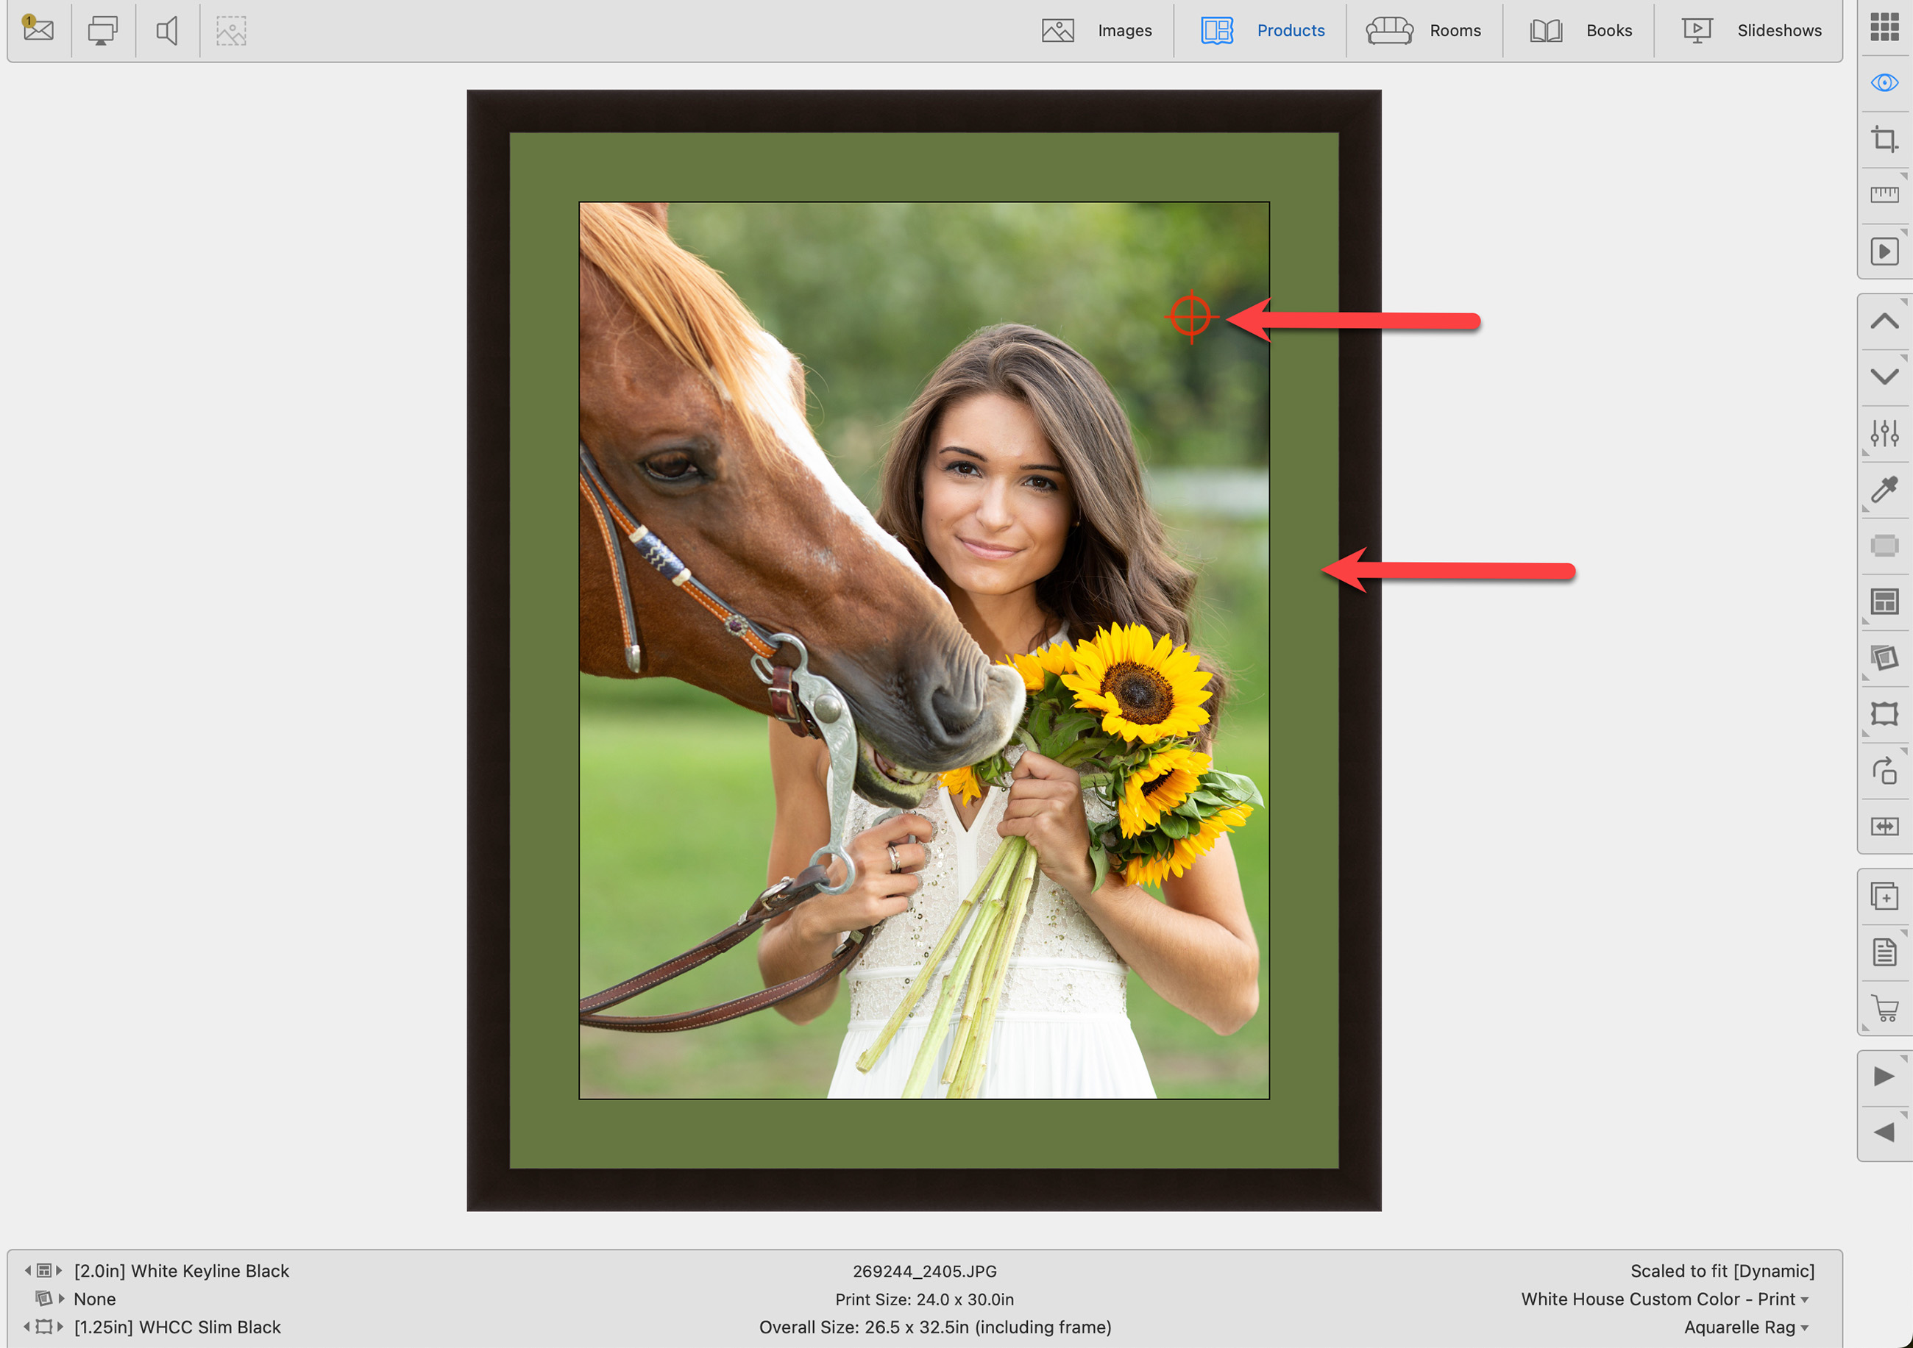Open White House Custom Color dropdown
This screenshot has height=1348, width=1913.
point(1664,1299)
